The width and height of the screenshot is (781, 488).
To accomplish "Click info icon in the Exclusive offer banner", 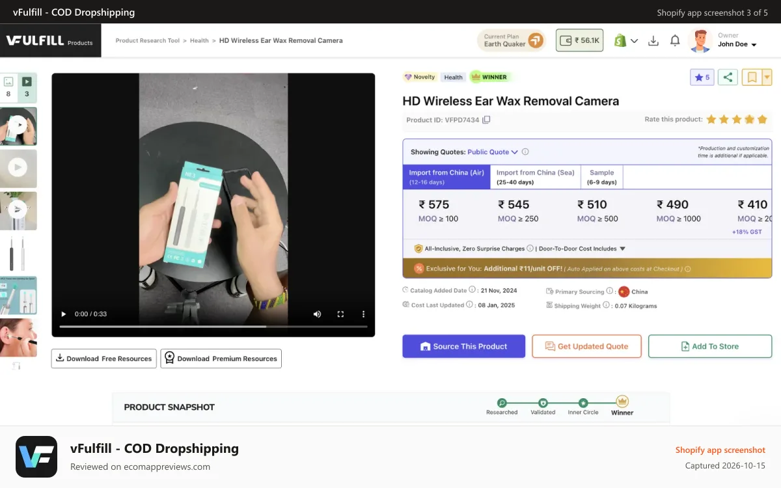I will pyautogui.click(x=688, y=269).
